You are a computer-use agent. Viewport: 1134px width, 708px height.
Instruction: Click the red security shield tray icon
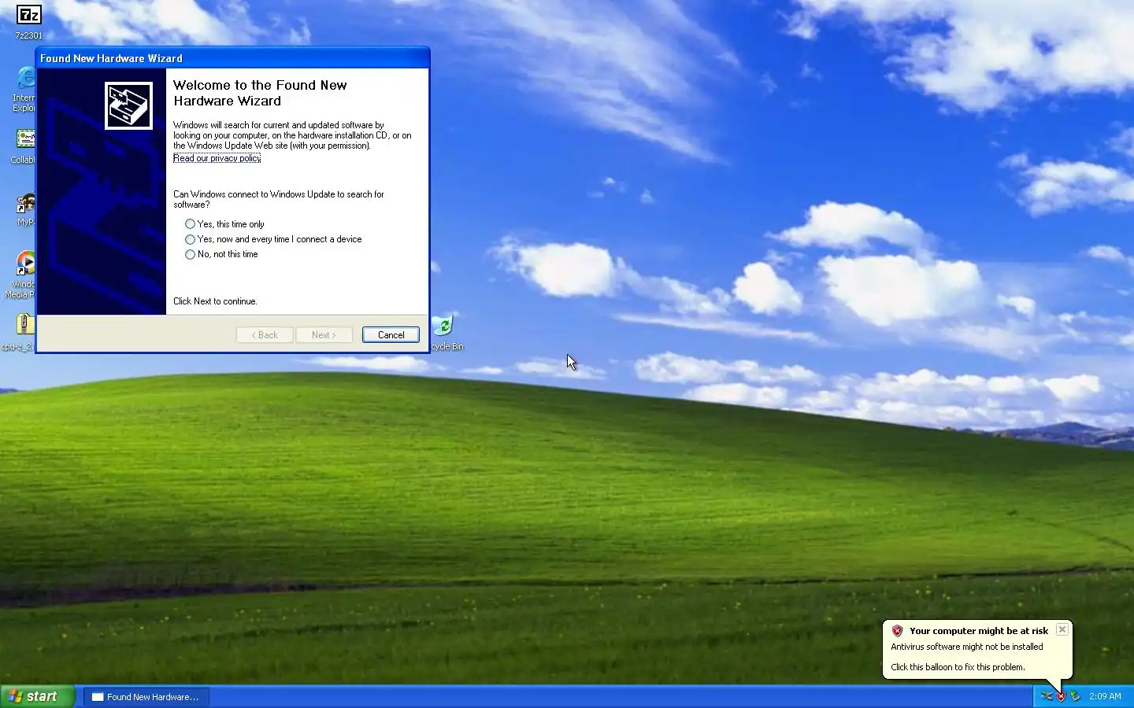[1061, 696]
